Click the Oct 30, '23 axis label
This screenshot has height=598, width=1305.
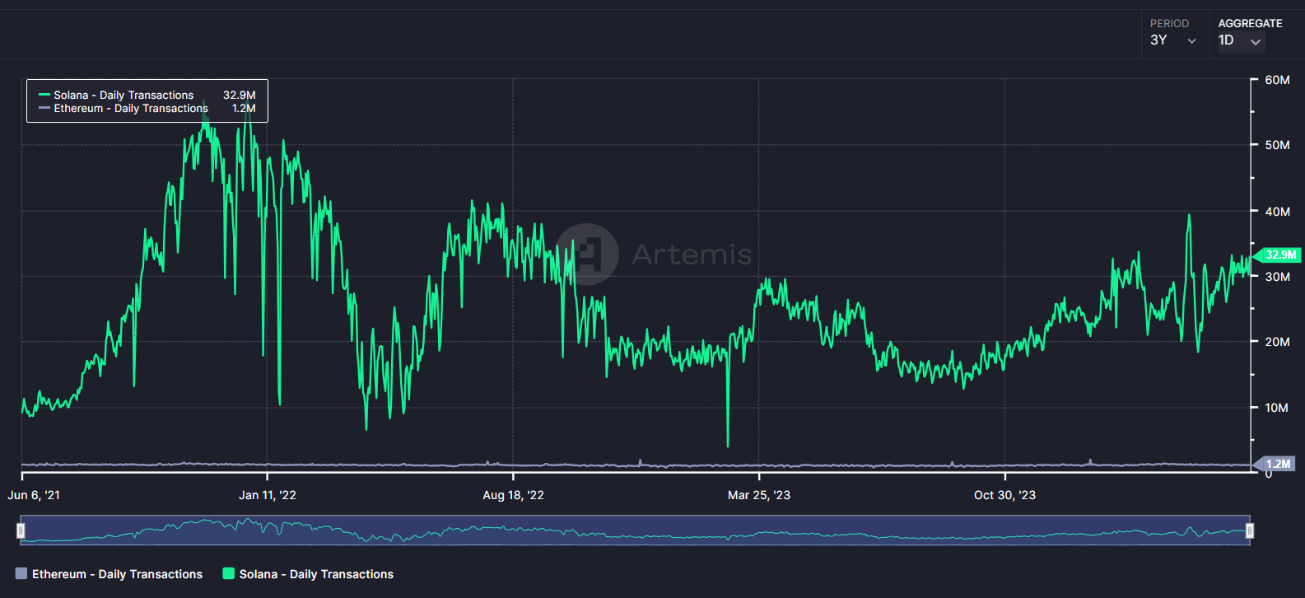[1004, 495]
